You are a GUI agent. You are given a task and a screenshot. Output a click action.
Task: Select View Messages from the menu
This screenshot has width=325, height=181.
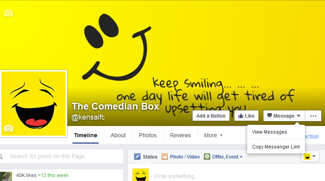click(269, 132)
